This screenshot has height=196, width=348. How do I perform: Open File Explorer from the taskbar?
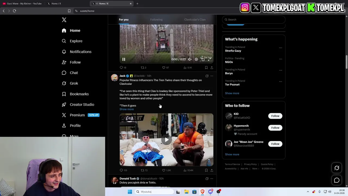(186, 192)
